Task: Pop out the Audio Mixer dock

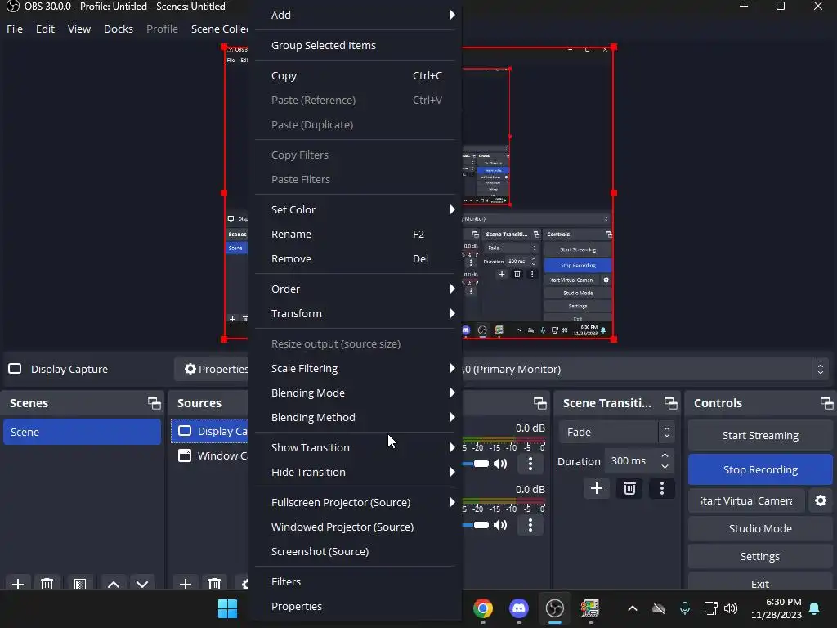Action: 539,403
